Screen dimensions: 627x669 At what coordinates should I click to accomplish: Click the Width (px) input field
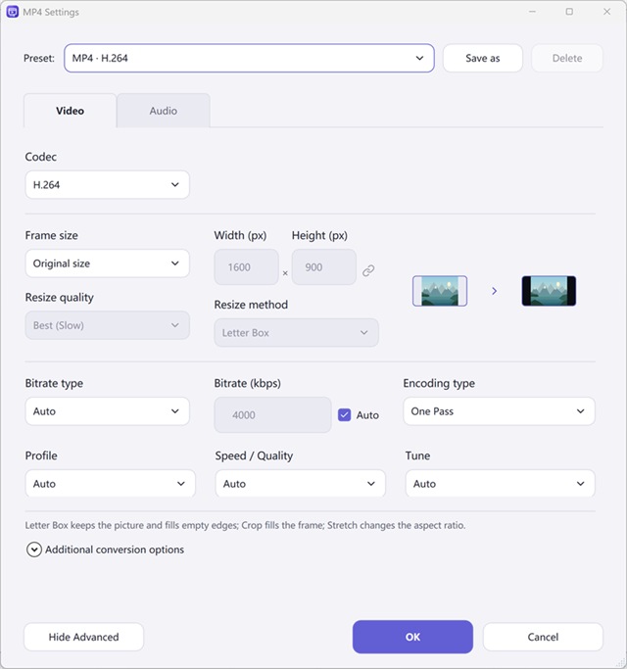point(246,267)
